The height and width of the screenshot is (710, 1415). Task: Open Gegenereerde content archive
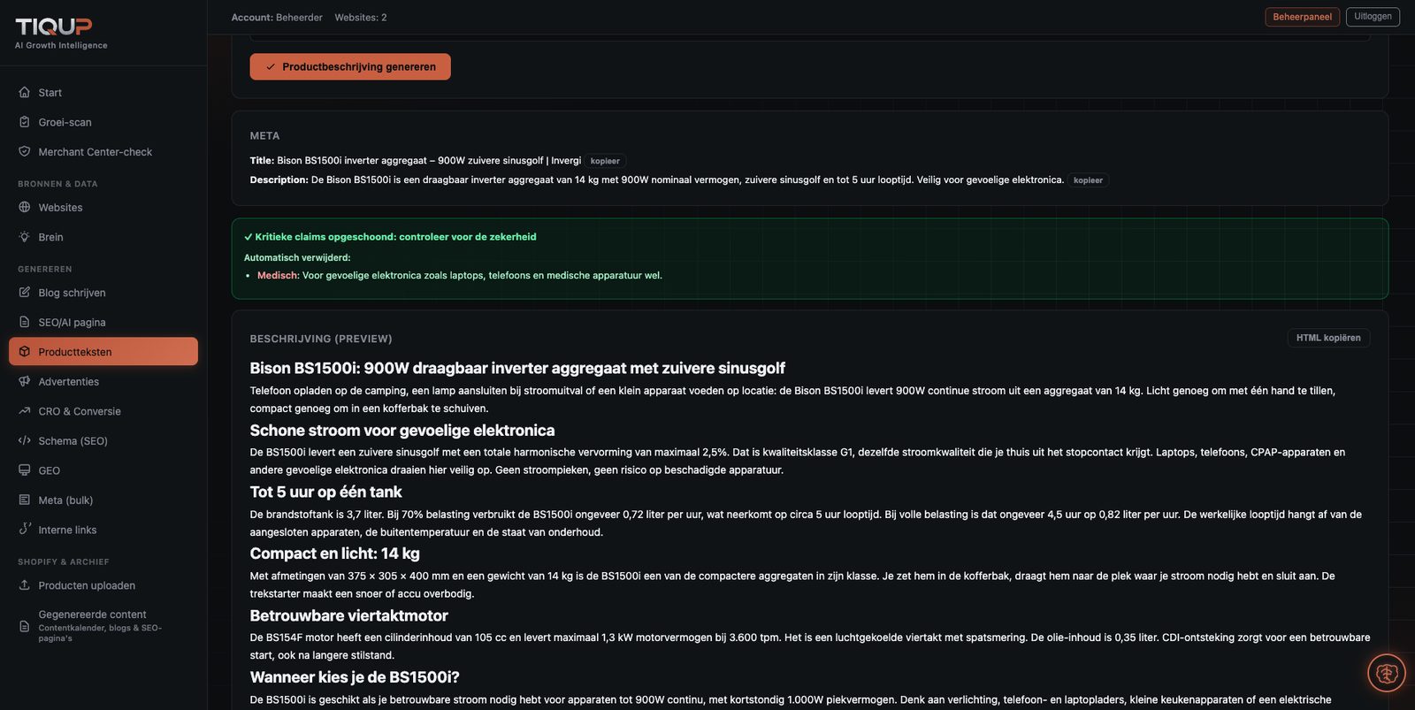click(x=103, y=626)
